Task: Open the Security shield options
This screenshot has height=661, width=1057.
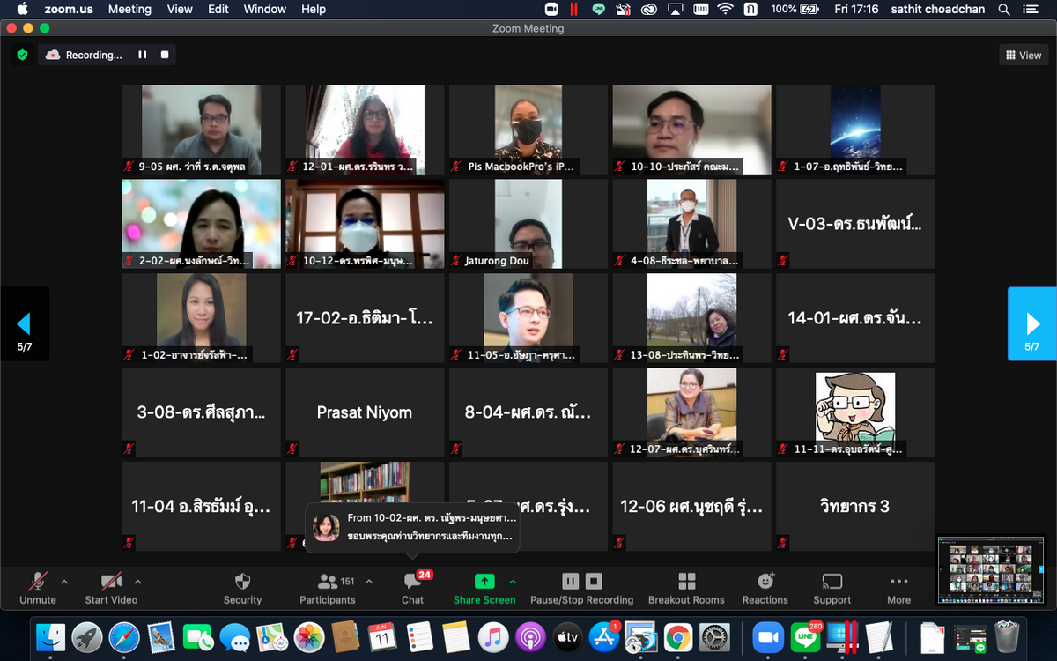Action: (242, 589)
